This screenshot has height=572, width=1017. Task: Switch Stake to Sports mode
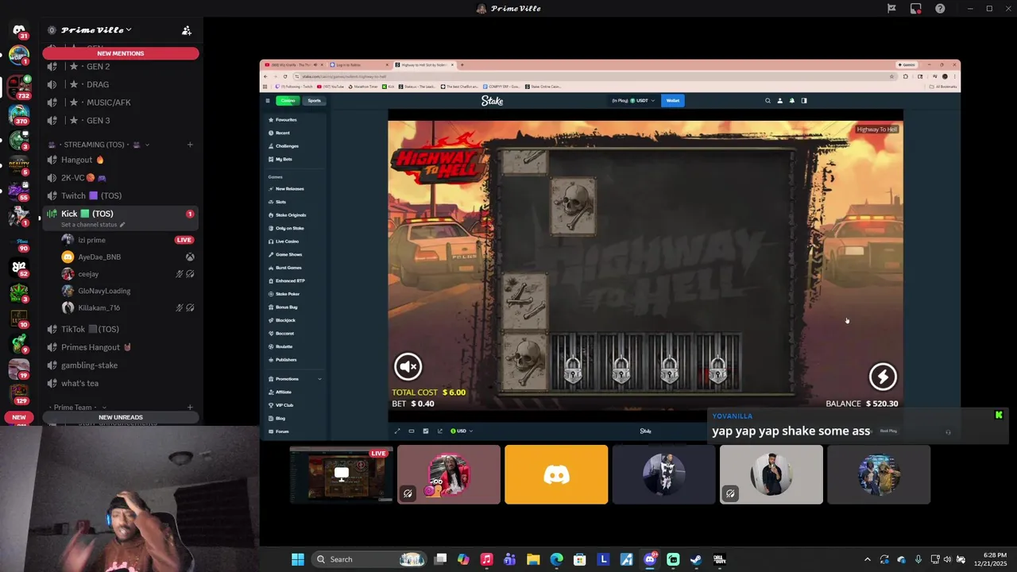[x=315, y=101]
